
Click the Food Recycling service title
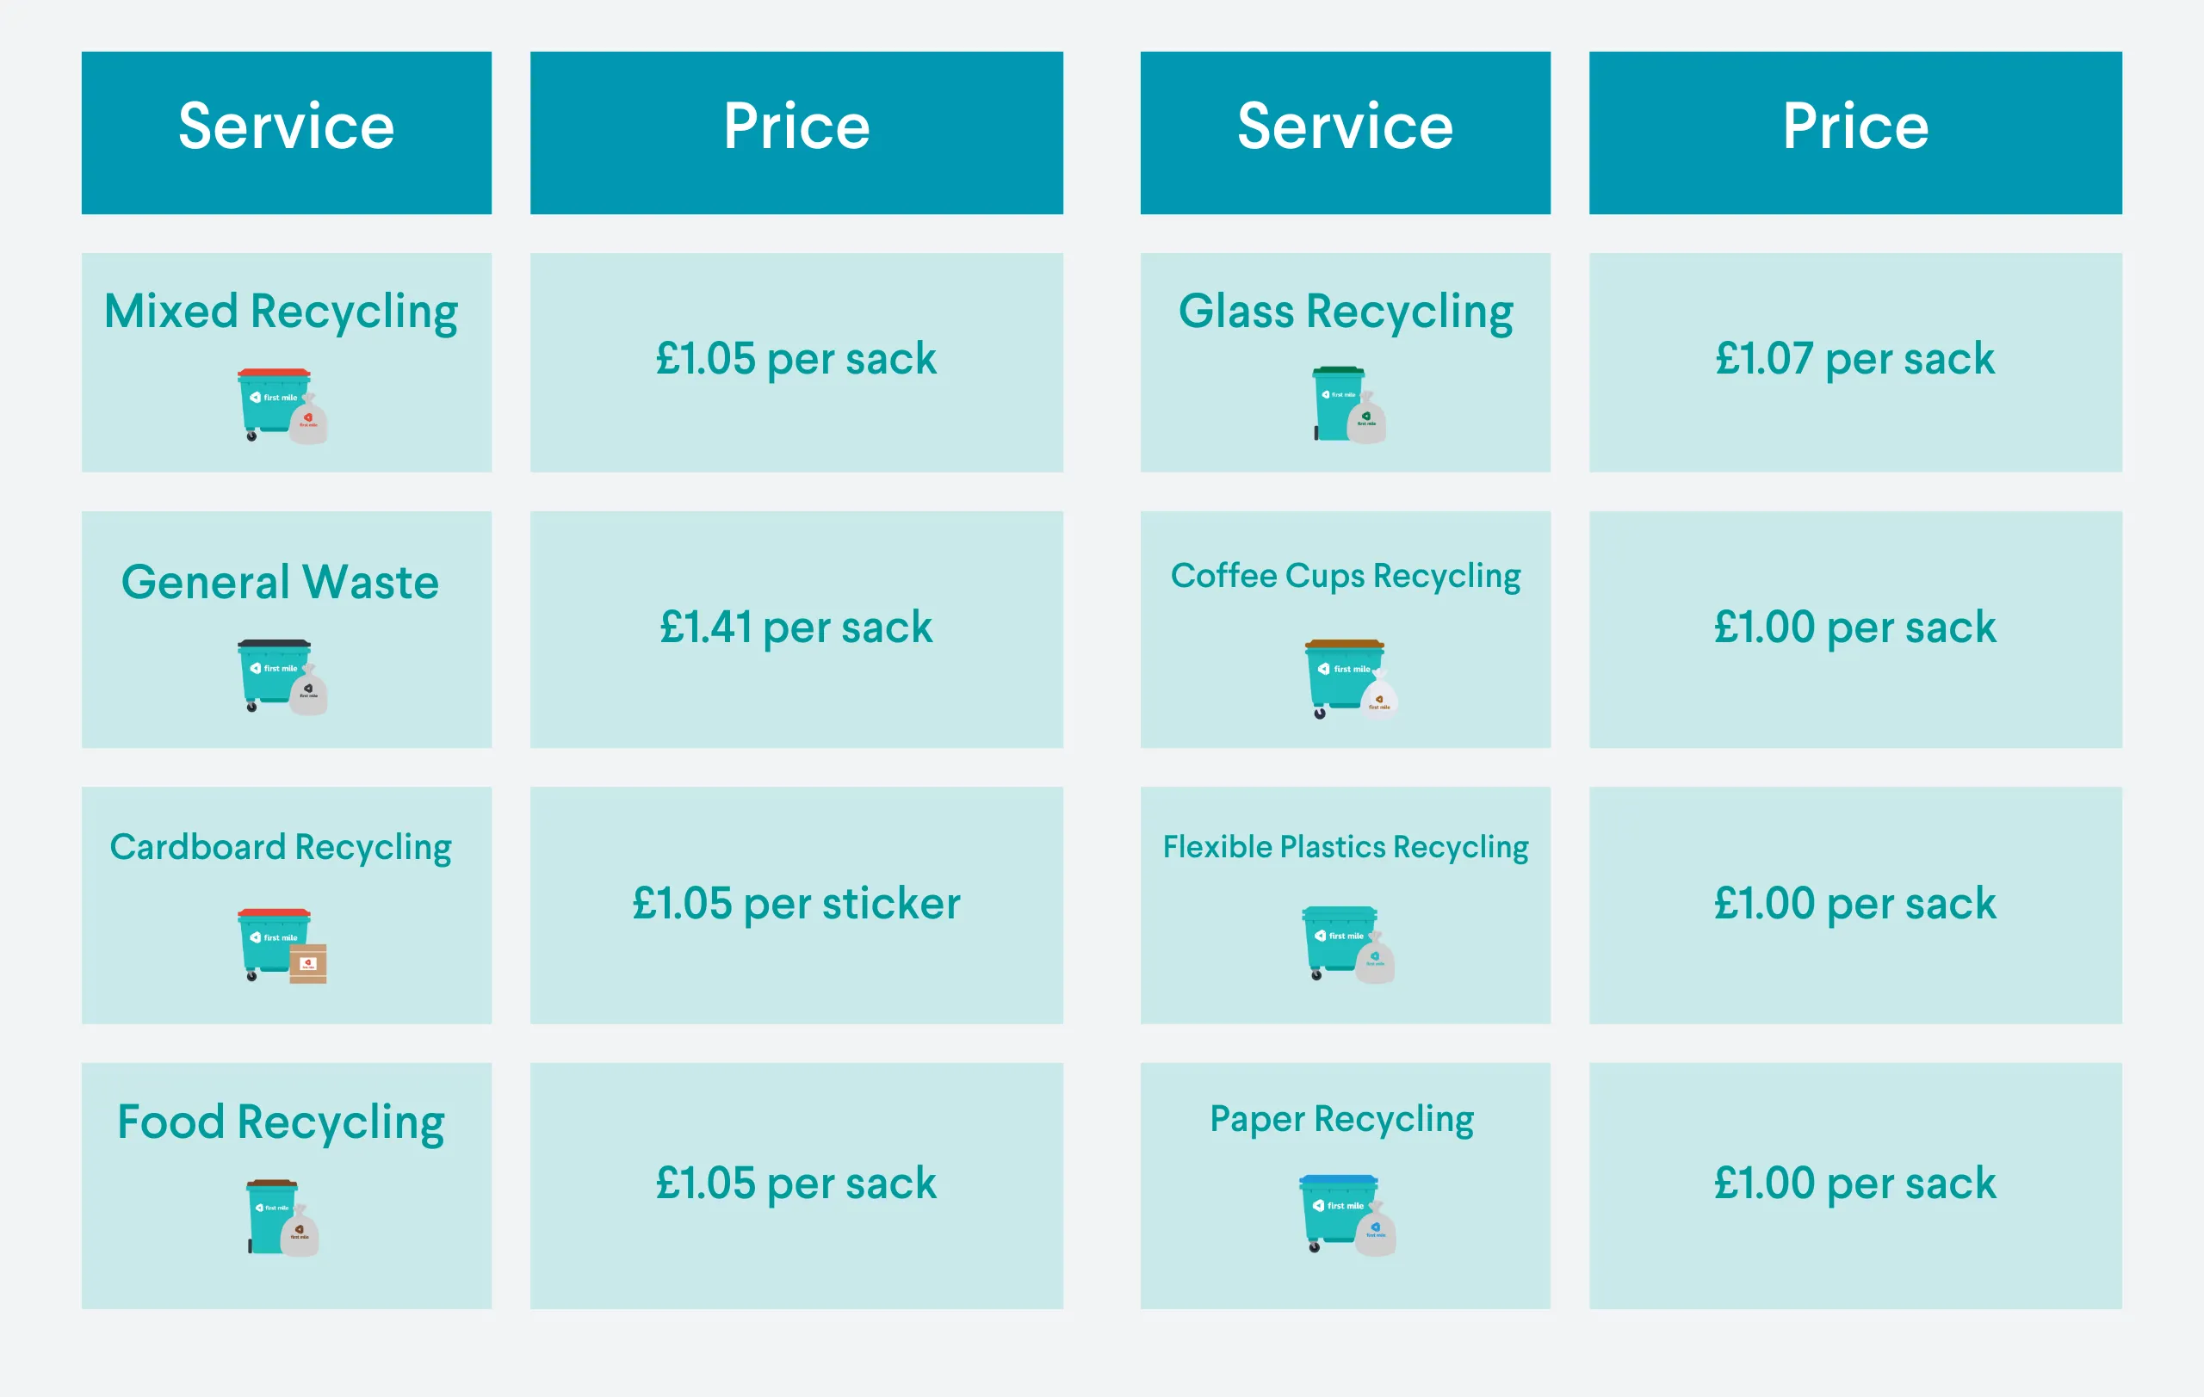[281, 1122]
